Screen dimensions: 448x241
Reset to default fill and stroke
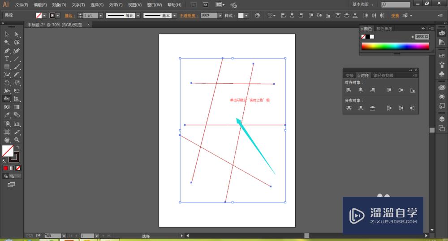click(4, 161)
